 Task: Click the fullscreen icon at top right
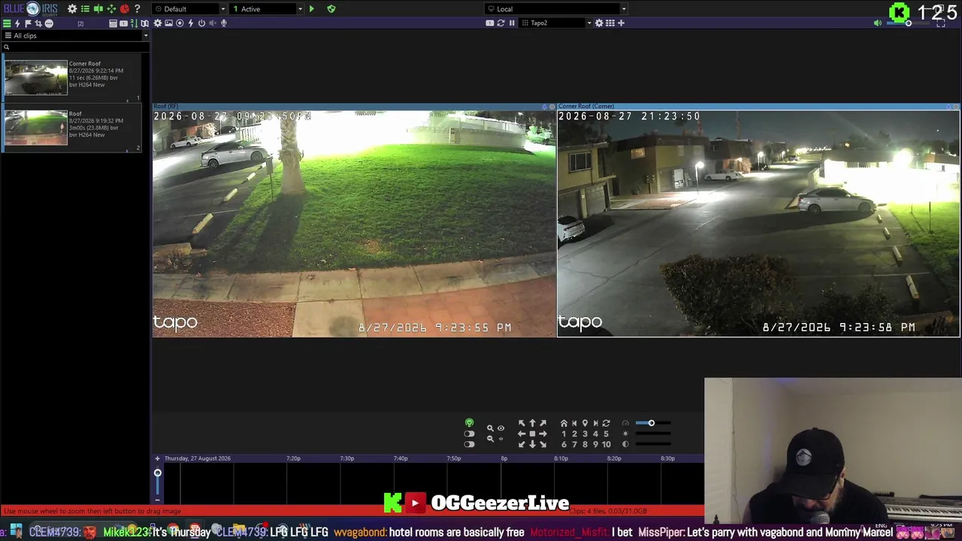[940, 23]
